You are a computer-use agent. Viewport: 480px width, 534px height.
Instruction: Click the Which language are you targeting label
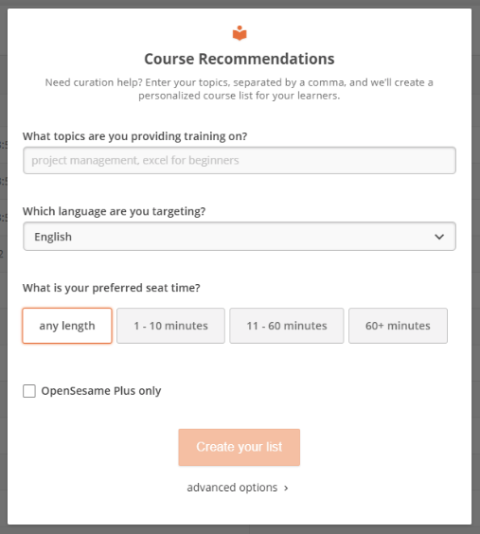click(x=114, y=211)
